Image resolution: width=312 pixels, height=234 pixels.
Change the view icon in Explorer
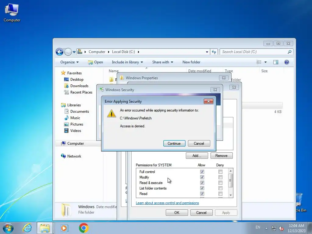pos(259,62)
